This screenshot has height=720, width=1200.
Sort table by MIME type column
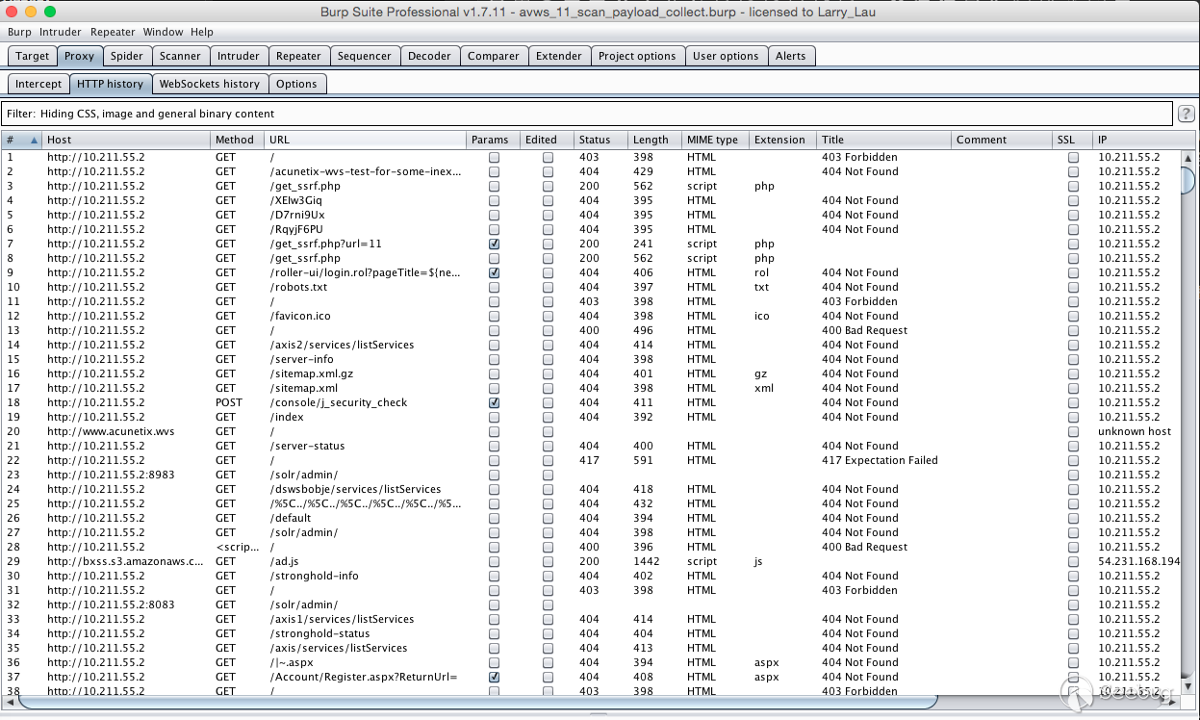(x=712, y=140)
